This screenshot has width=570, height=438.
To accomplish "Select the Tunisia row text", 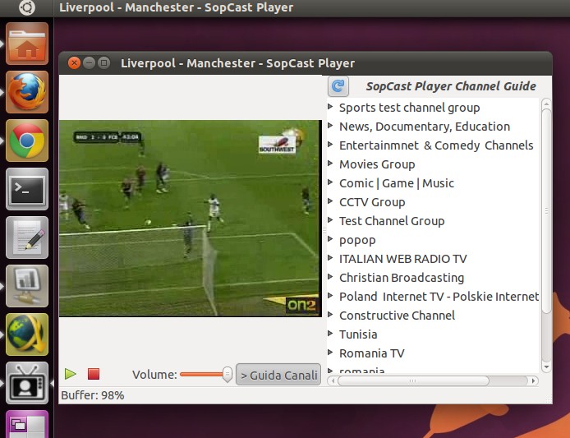I will (x=358, y=334).
